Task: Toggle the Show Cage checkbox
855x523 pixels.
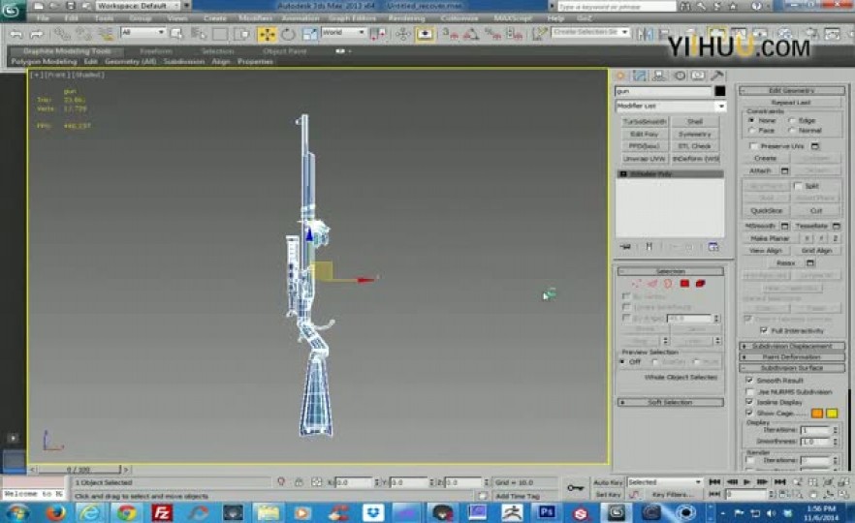Action: [749, 413]
